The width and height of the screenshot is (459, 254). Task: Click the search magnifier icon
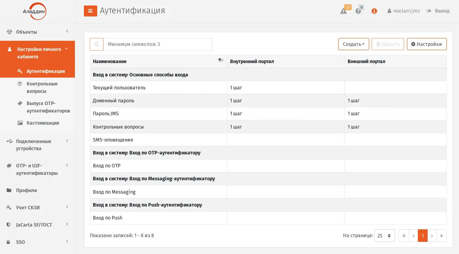coord(96,44)
